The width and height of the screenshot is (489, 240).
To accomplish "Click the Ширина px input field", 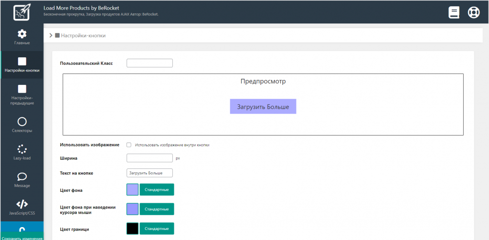I will click(x=149, y=158).
